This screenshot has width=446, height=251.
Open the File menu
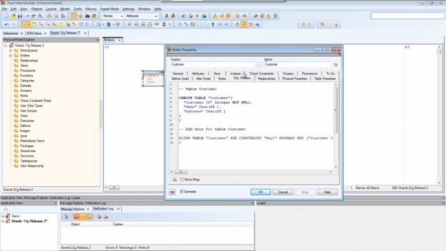click(5, 9)
